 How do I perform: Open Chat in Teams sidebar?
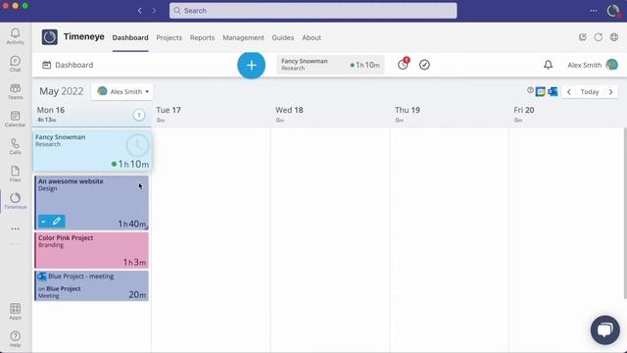point(16,64)
